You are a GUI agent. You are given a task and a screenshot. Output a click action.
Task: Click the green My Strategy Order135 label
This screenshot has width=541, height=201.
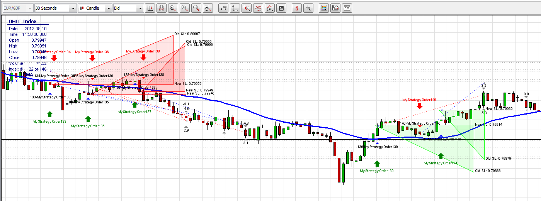tap(88, 126)
